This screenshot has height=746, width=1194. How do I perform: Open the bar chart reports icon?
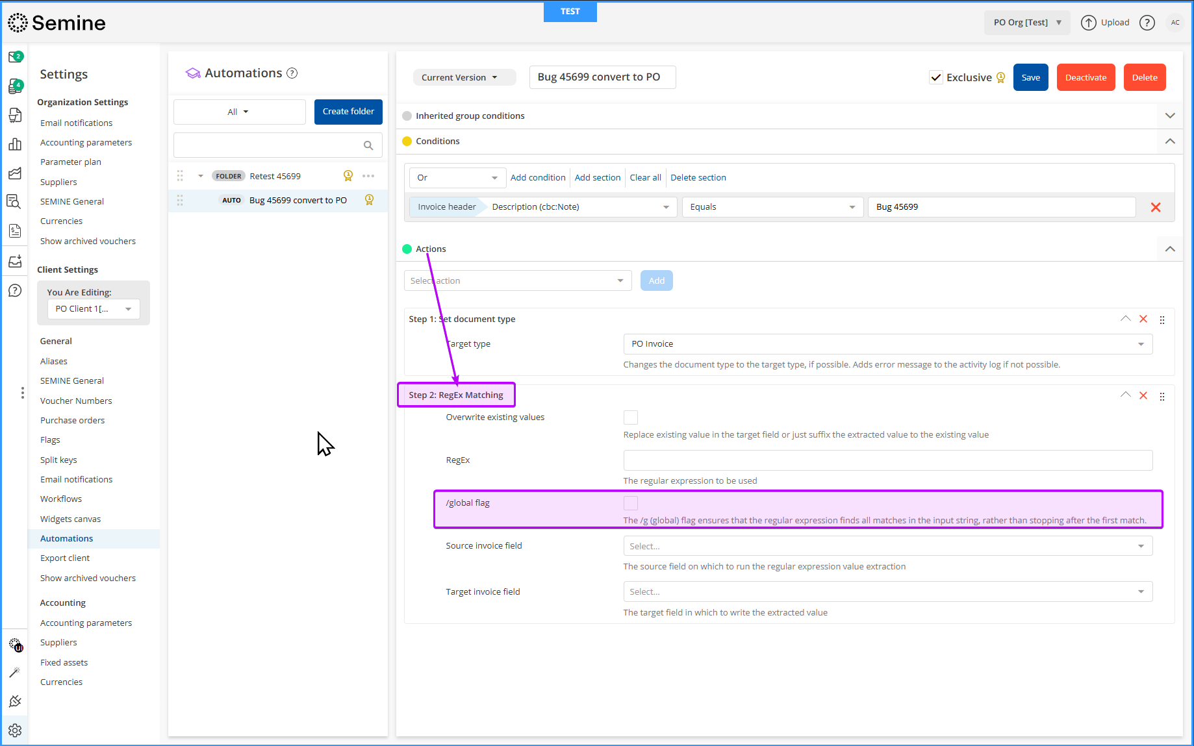pos(16,144)
